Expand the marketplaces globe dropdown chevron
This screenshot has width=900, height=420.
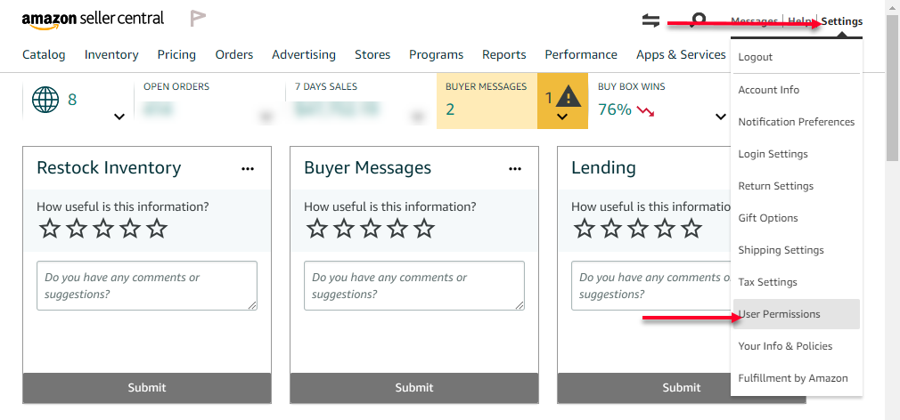tap(119, 117)
